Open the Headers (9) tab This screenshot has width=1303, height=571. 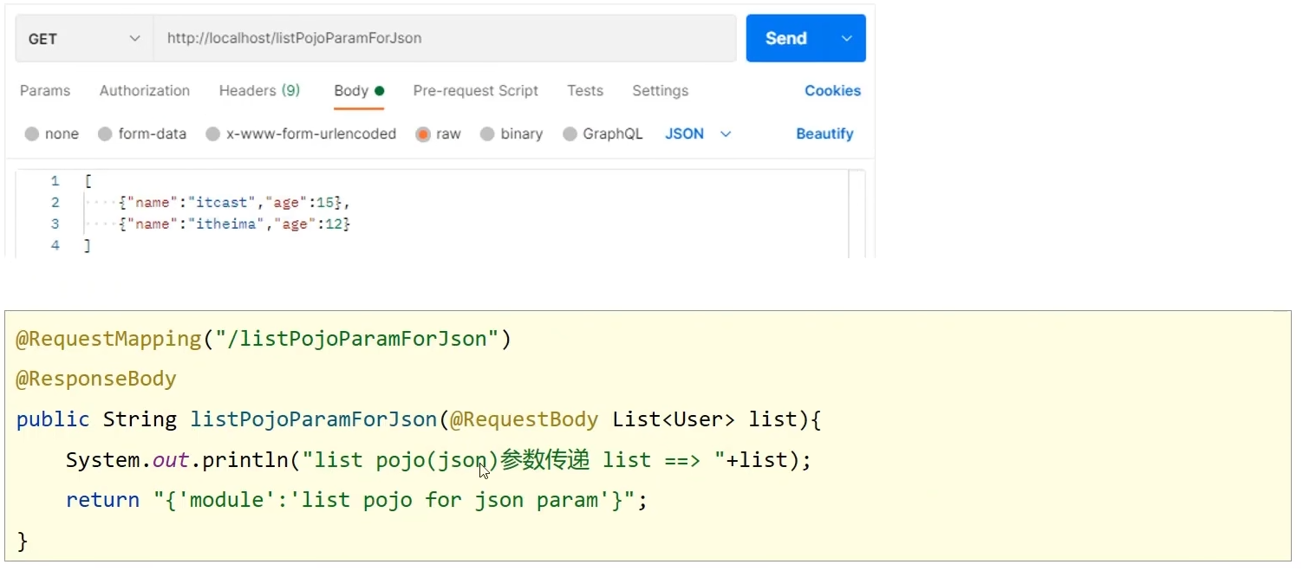click(x=259, y=91)
